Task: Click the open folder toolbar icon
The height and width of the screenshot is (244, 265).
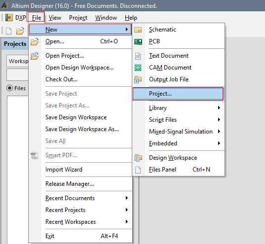Action: [20, 31]
